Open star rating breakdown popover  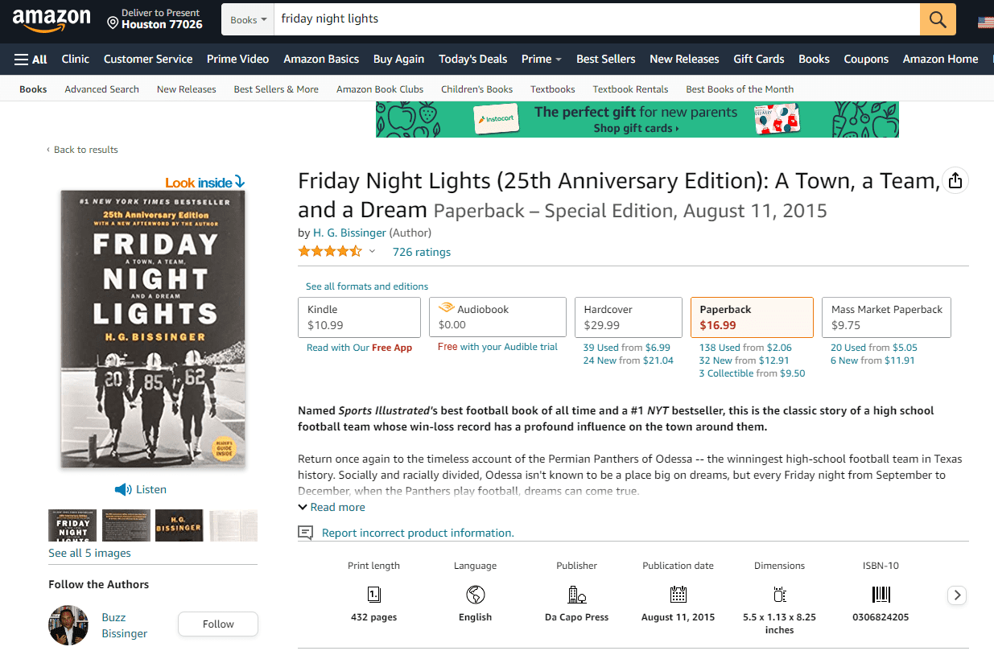tap(372, 252)
